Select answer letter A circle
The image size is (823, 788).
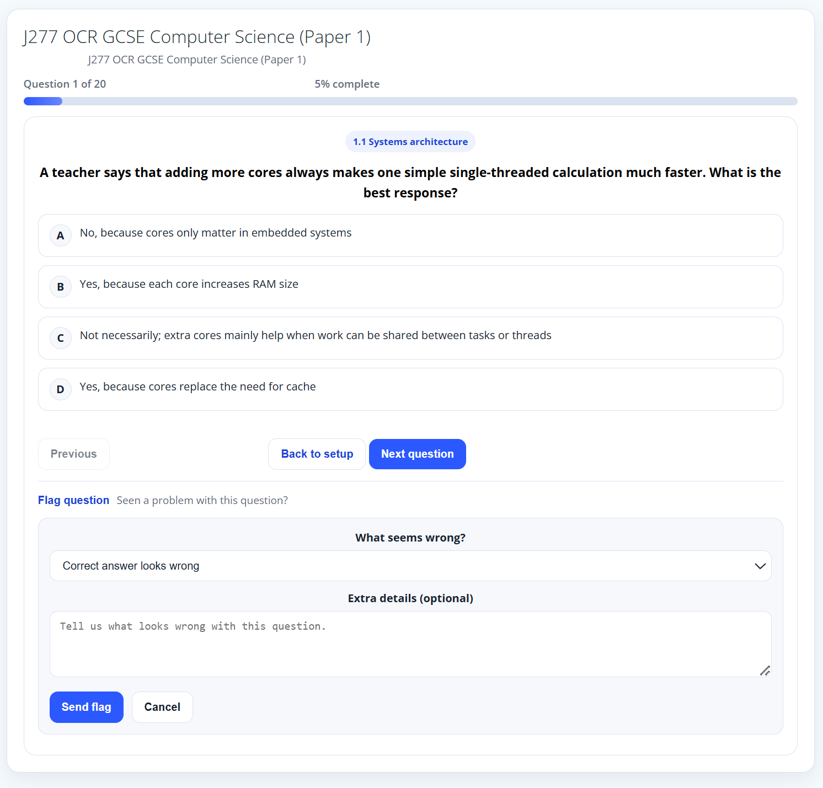61,235
